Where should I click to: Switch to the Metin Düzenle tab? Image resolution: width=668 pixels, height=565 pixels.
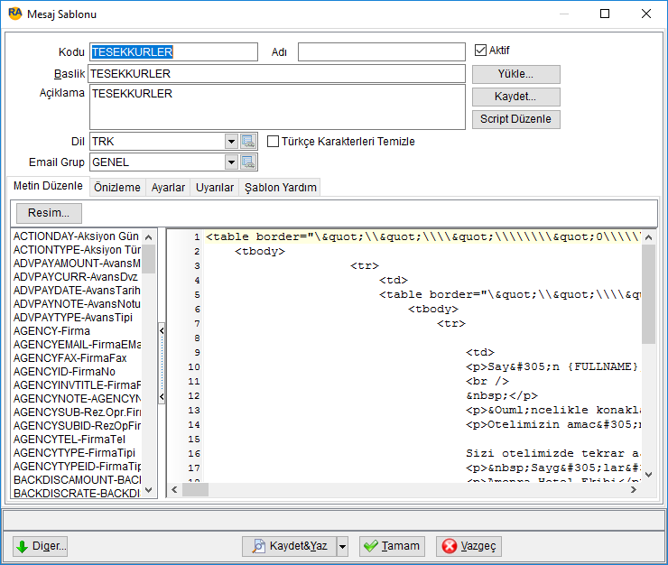[x=48, y=186]
